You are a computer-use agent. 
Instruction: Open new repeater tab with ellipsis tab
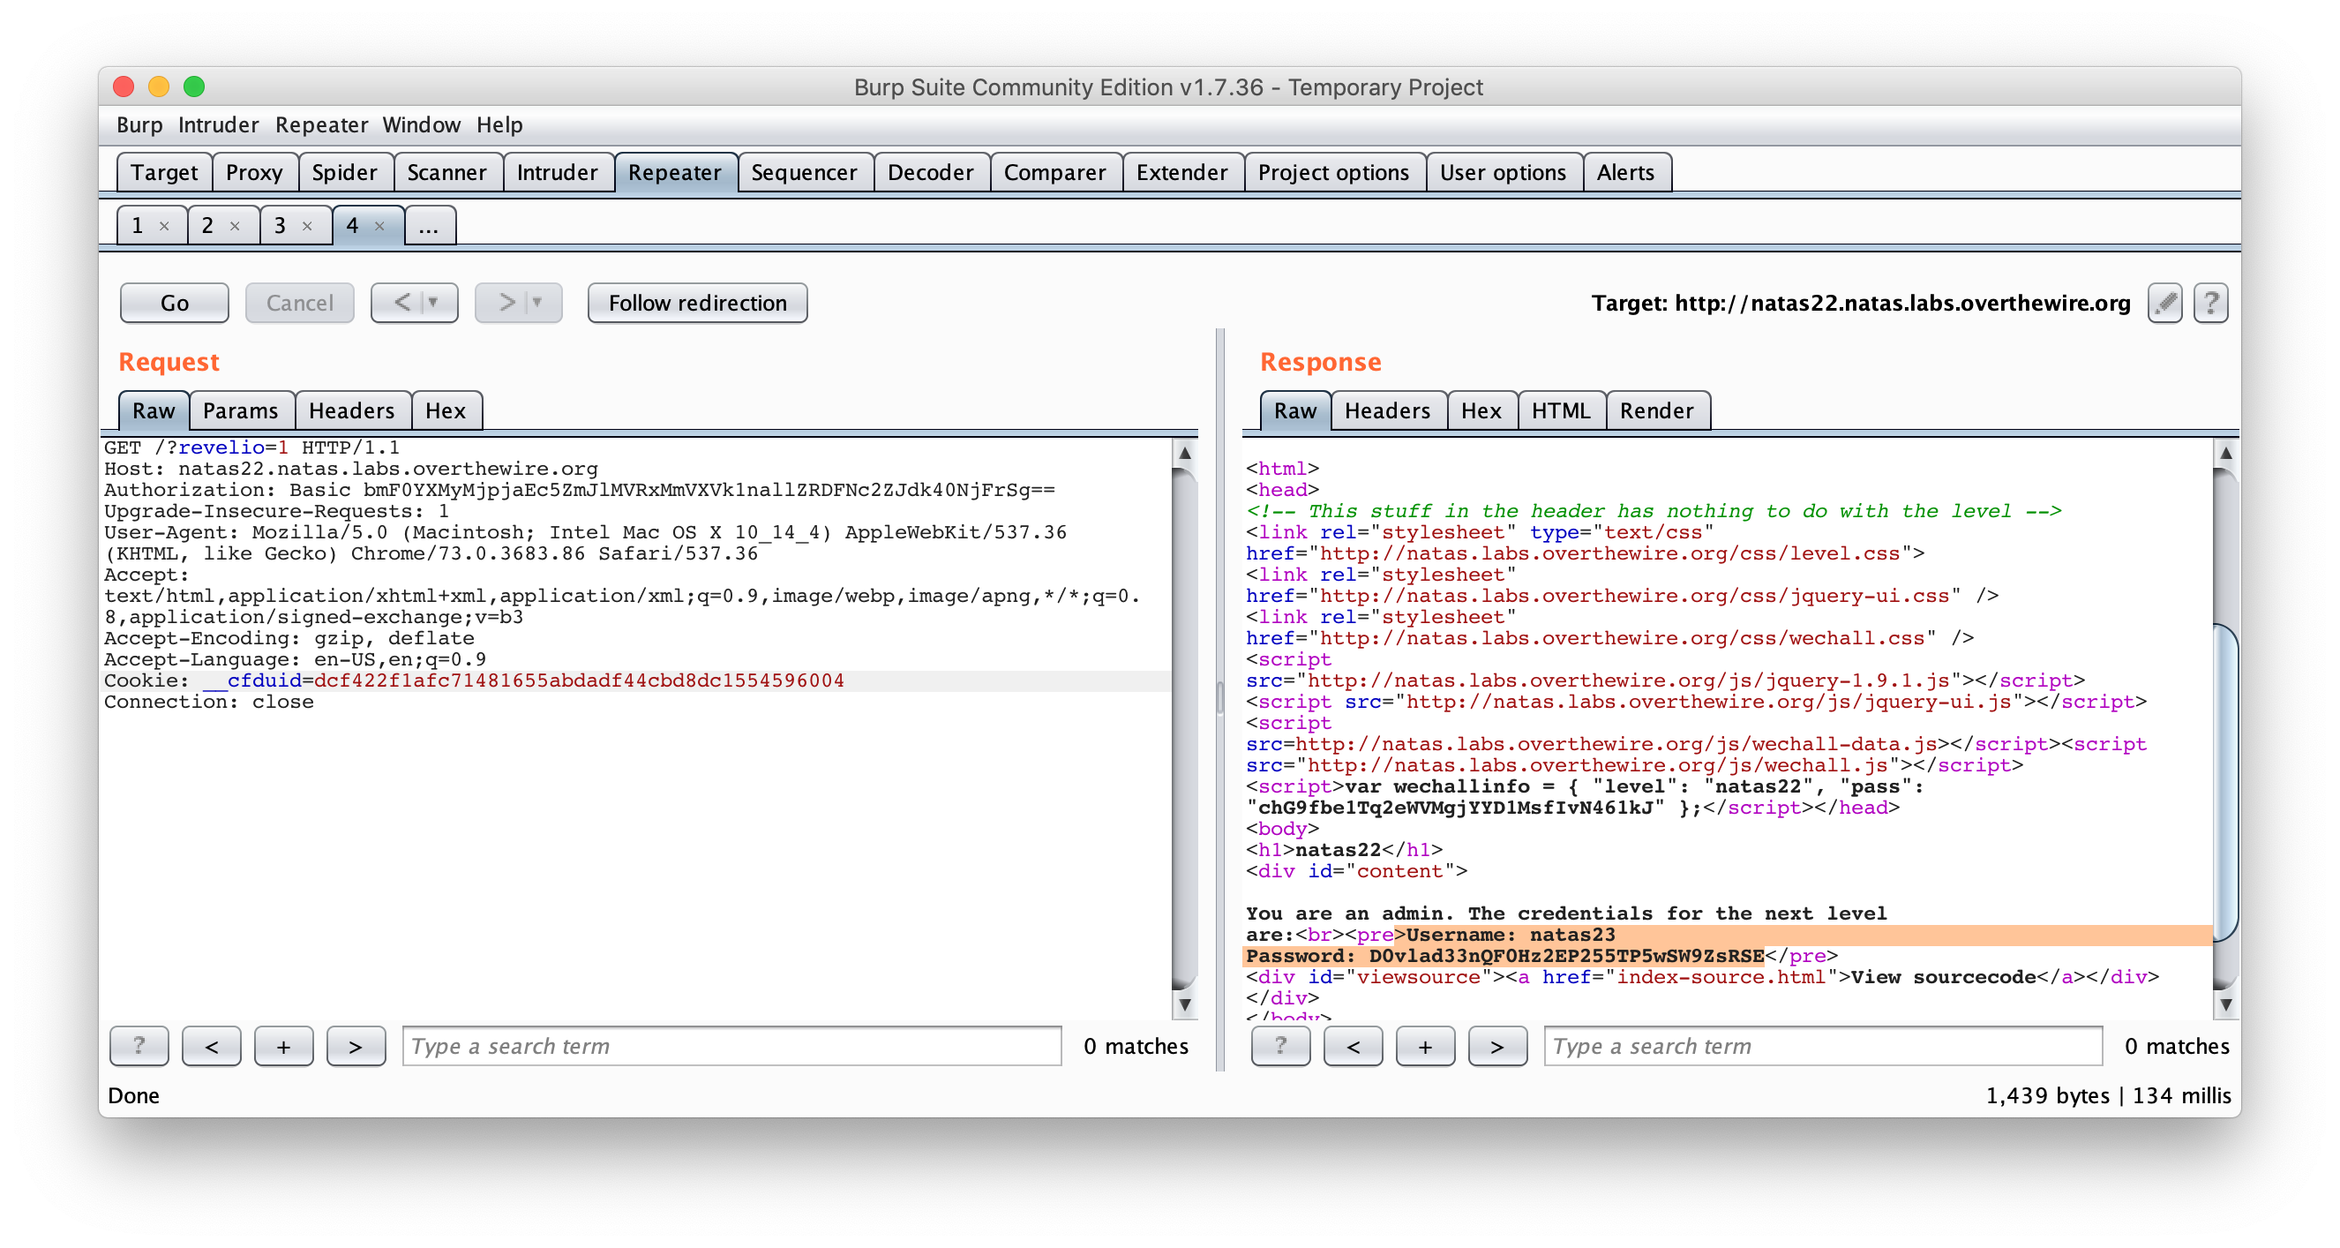click(429, 226)
